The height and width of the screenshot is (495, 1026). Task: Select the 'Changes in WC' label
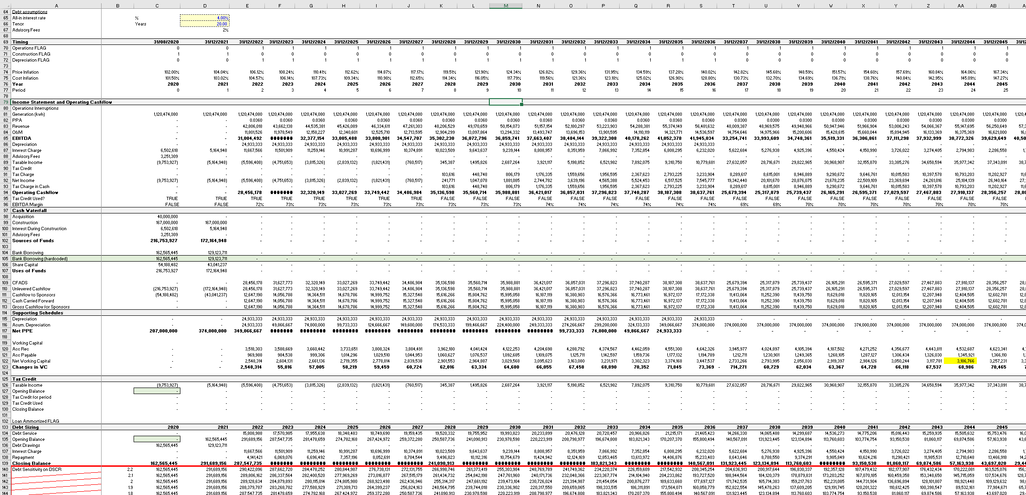point(30,367)
